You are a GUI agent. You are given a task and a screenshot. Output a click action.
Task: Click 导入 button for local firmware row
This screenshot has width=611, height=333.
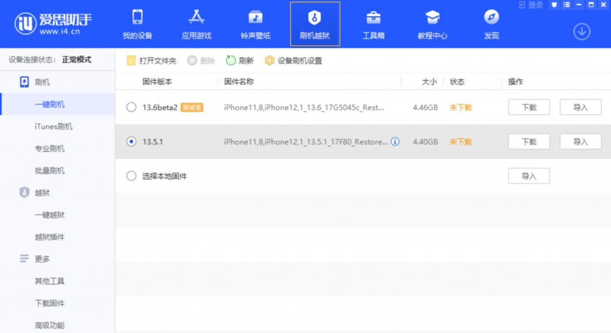click(x=529, y=176)
